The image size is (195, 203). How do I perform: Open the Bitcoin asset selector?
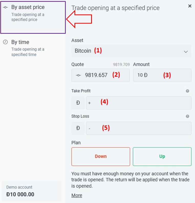coord(128,51)
